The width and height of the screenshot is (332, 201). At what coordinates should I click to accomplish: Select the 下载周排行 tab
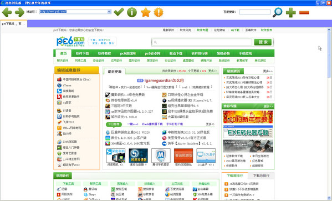point(234,176)
